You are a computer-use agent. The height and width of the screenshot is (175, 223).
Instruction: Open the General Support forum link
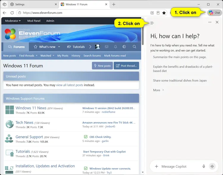click(x=29, y=137)
